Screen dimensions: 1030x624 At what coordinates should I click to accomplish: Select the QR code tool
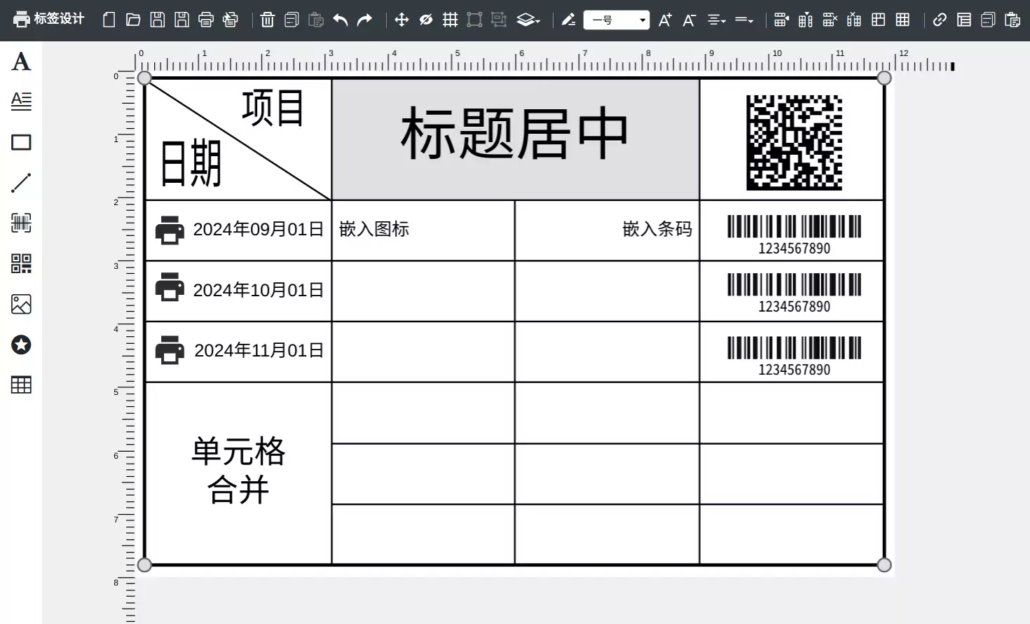coord(21,263)
